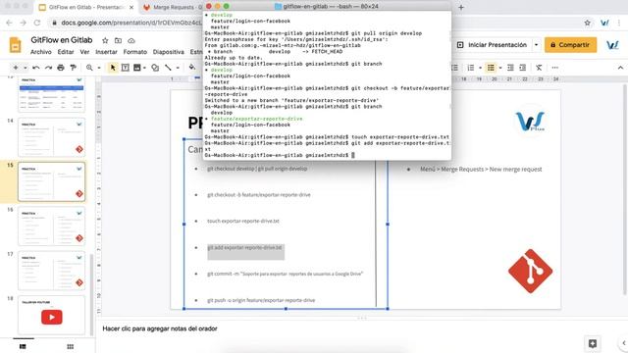The height and width of the screenshot is (353, 628).
Task: Add a new slide with the plus button
Action: coord(16,68)
